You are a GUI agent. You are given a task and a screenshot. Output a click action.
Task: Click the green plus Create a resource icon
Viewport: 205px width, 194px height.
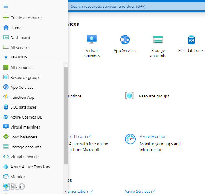click(x=6, y=17)
